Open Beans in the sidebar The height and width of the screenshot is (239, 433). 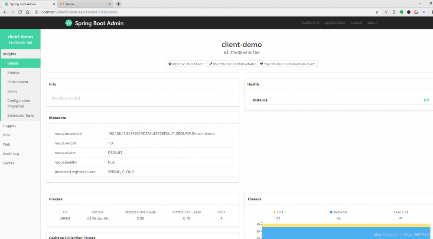[20, 91]
